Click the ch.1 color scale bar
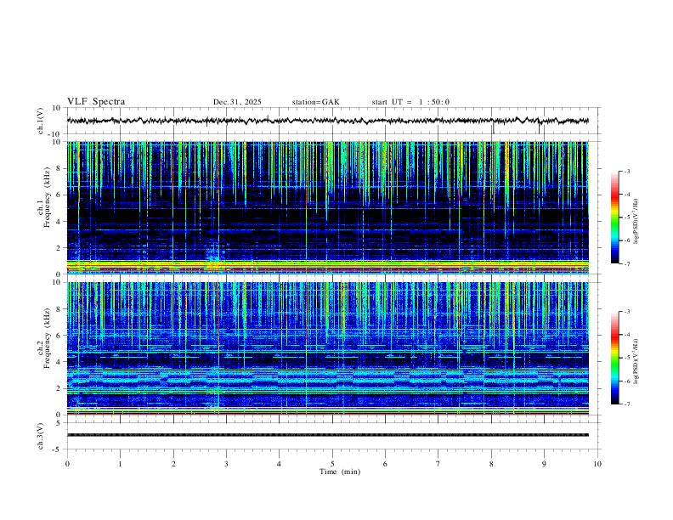The width and height of the screenshot is (673, 520). [x=614, y=218]
